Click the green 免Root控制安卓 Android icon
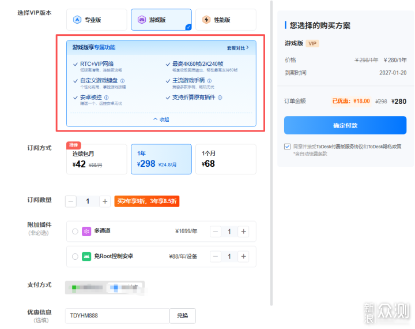 coord(86,257)
